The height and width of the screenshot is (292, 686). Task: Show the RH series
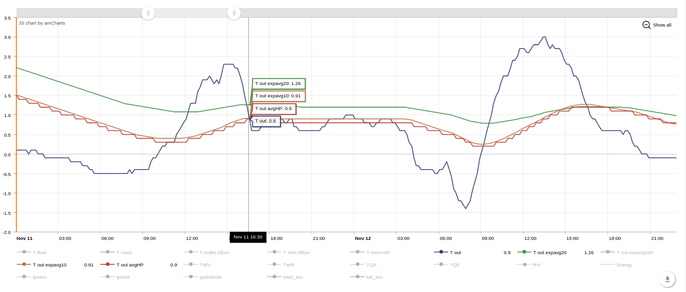coord(524,264)
